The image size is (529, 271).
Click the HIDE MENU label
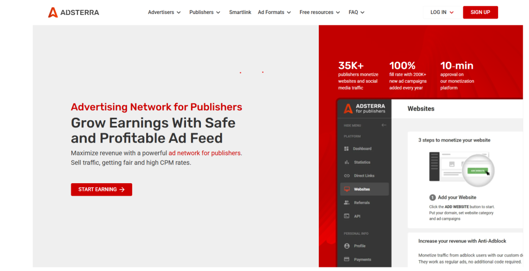(x=352, y=125)
